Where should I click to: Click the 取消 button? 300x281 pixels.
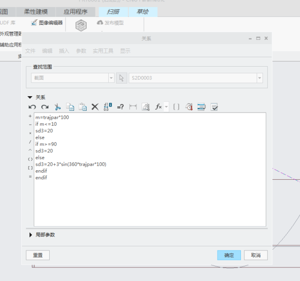[256, 255]
